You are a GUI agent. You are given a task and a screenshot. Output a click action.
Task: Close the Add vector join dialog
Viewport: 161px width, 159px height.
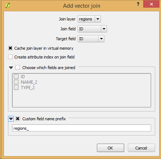(151, 4)
